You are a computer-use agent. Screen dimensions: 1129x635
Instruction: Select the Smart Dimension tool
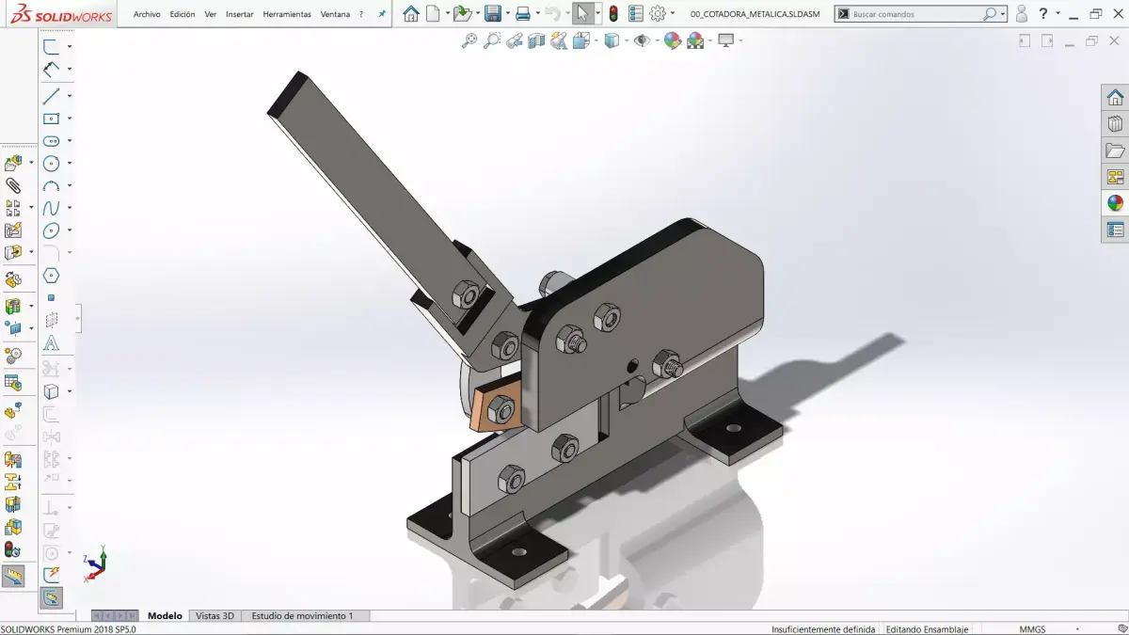point(52,69)
